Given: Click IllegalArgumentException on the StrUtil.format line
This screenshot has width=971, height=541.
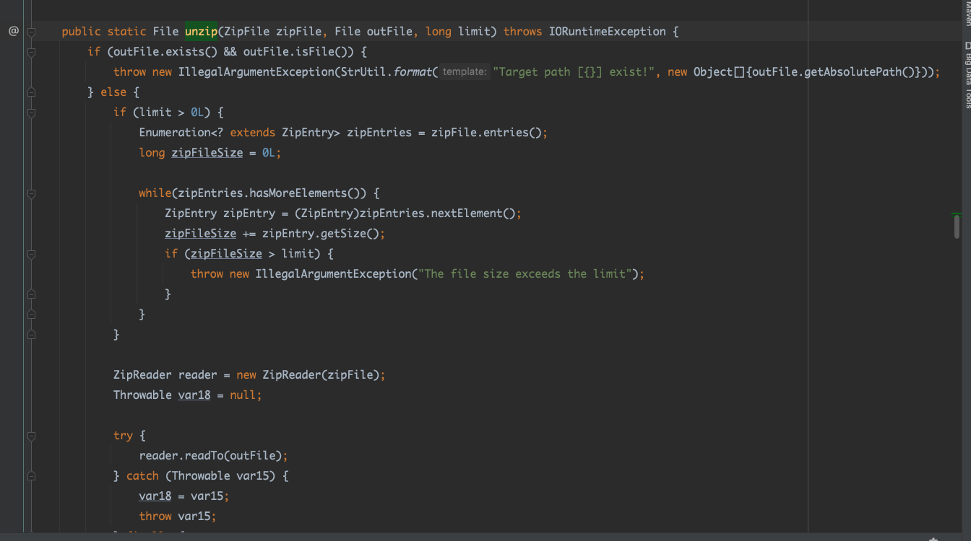Looking at the screenshot, I should (x=256, y=71).
